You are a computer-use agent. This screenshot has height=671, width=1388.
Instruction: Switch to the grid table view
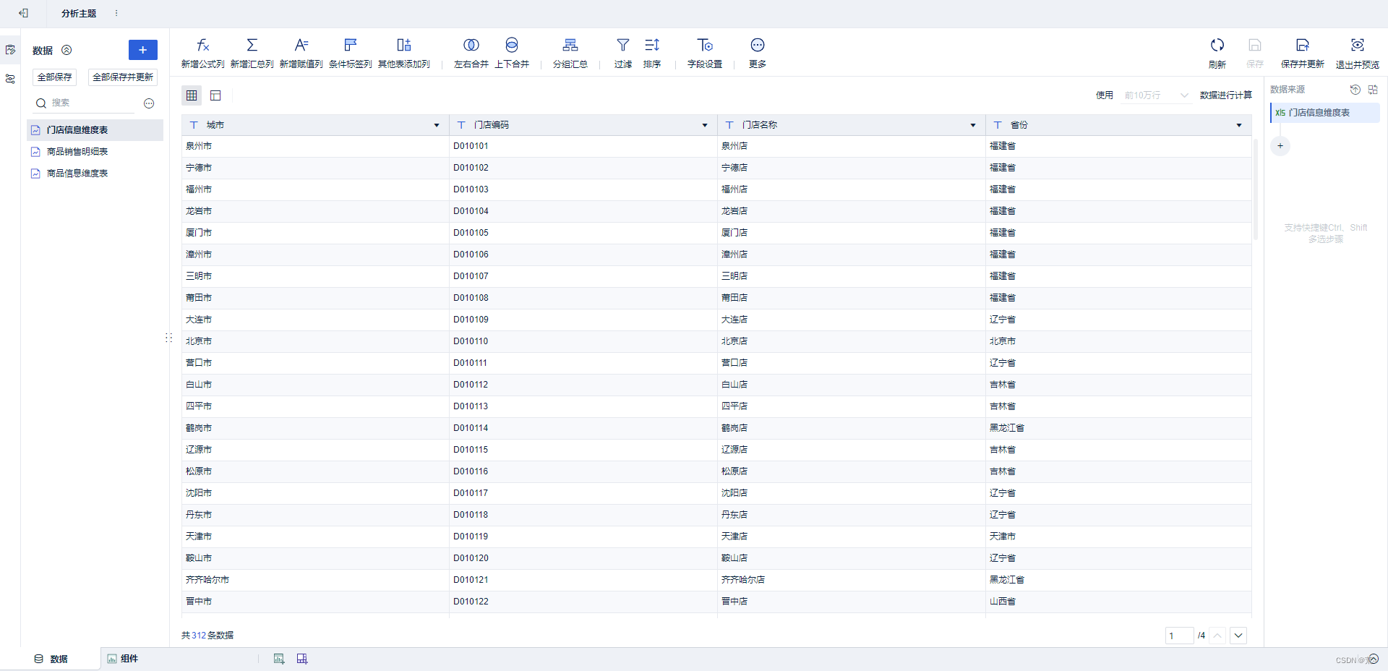tap(192, 95)
